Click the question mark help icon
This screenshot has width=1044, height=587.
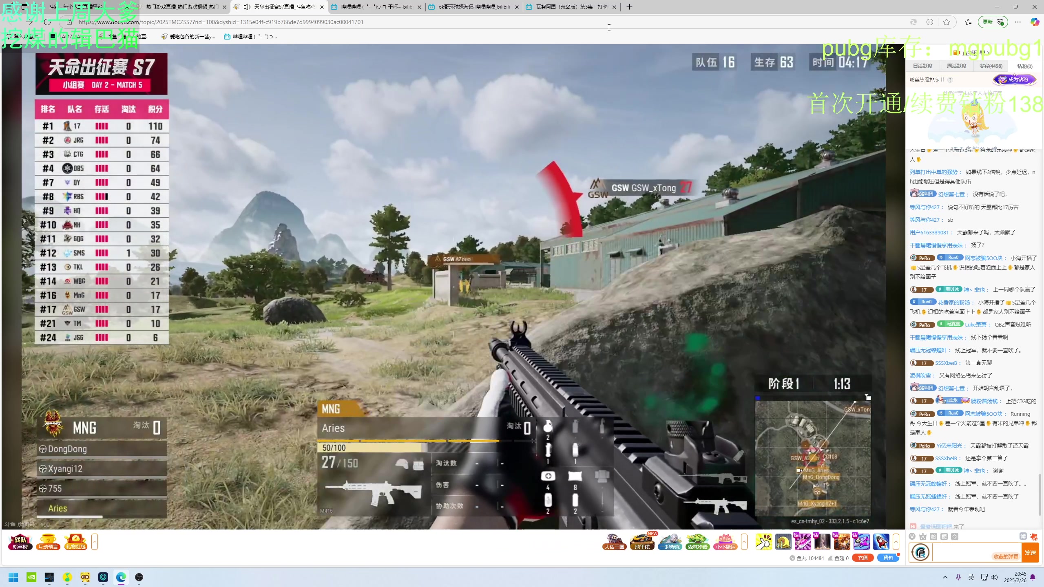pos(950,80)
